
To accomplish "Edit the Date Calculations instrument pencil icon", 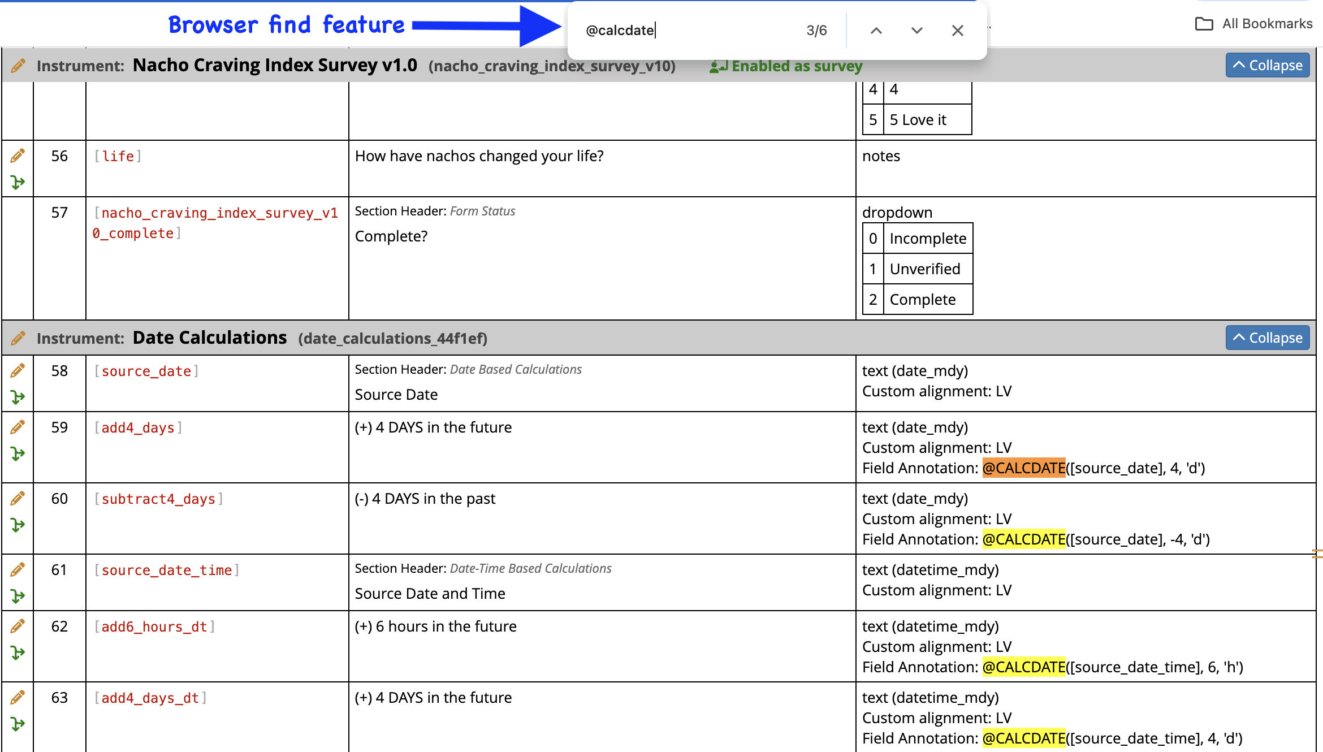I will (x=18, y=338).
